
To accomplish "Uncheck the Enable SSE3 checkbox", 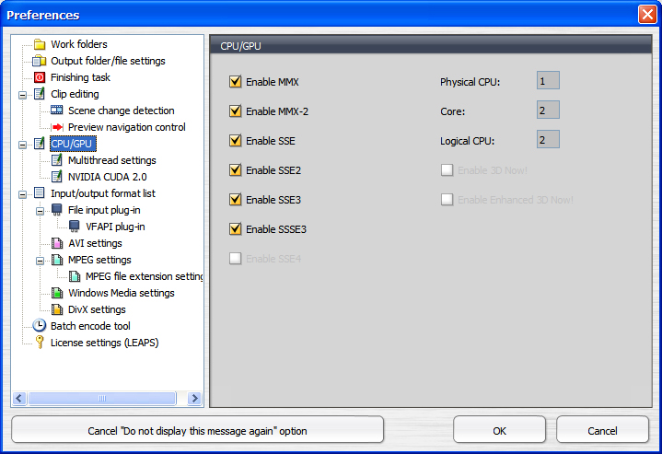I will (235, 199).
